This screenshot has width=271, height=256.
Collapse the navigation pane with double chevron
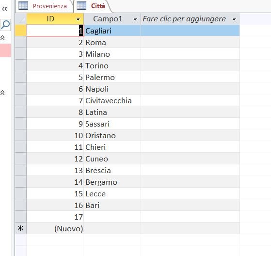click(x=4, y=9)
